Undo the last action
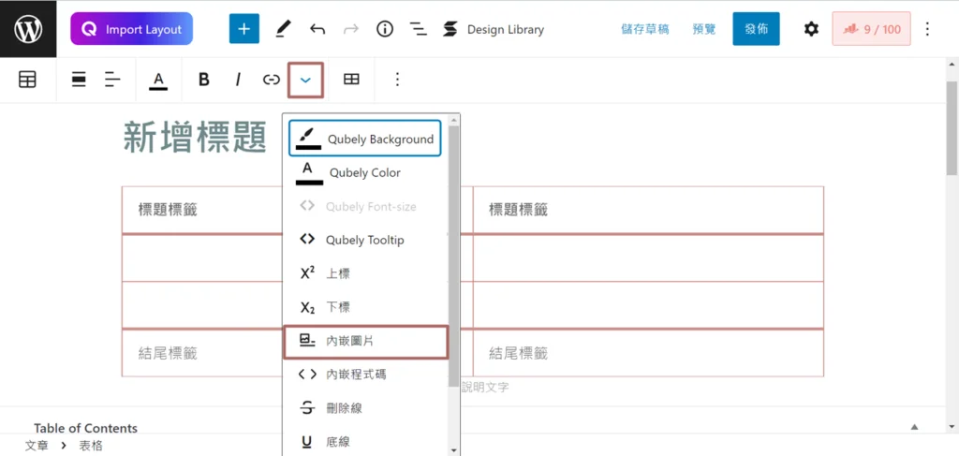959x456 pixels. 317,29
